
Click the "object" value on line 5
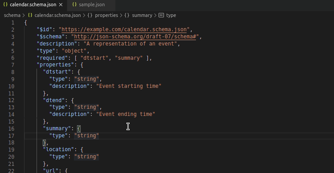(74, 51)
